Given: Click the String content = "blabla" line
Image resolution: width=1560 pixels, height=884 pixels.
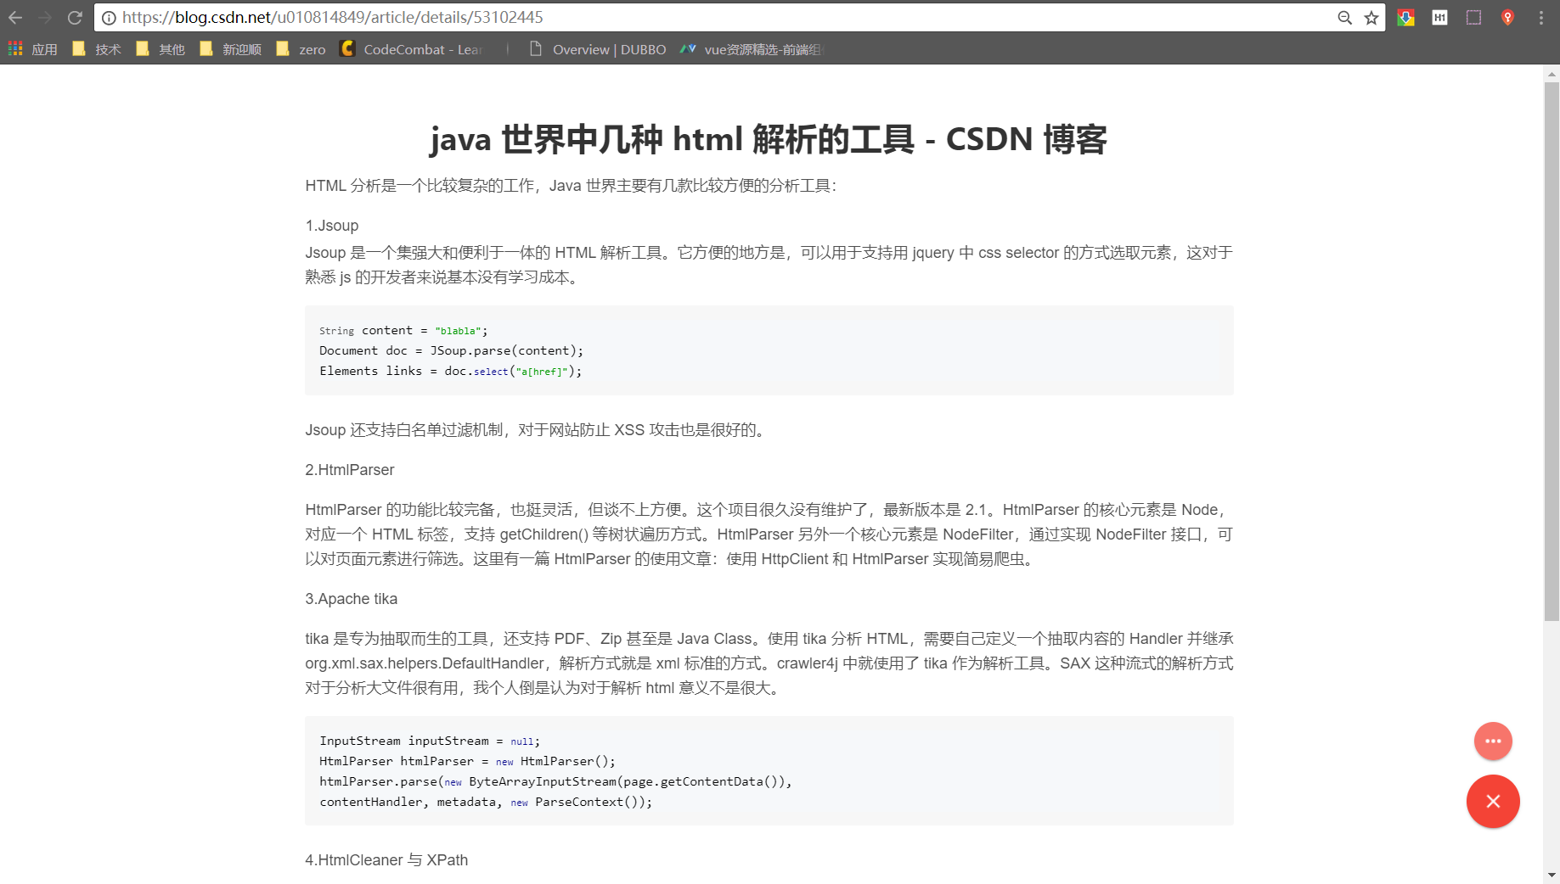Looking at the screenshot, I should click(x=403, y=330).
